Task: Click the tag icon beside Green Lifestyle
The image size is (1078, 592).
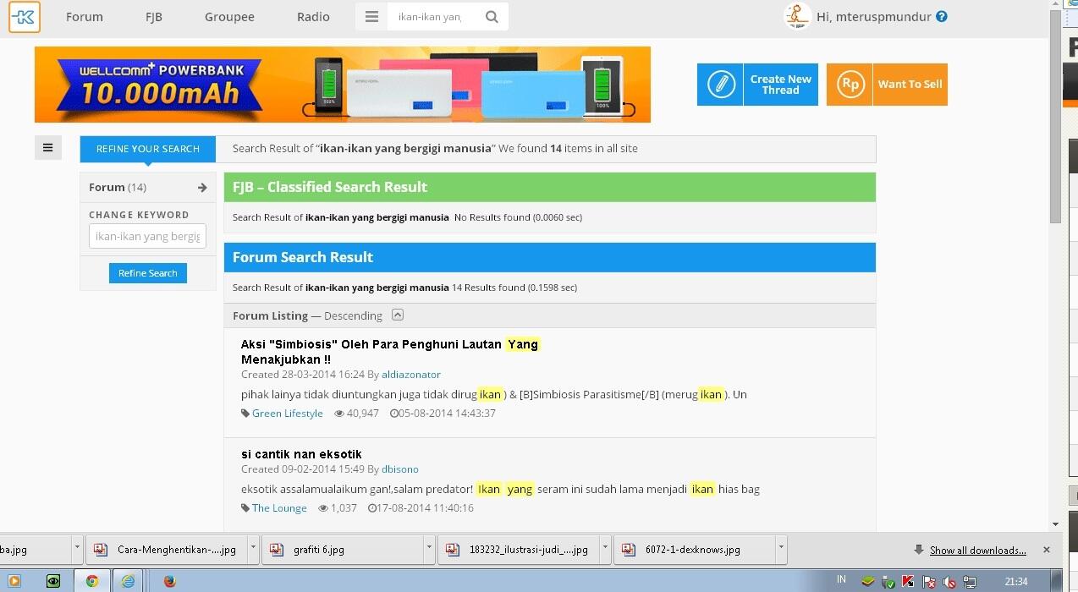Action: coord(245,414)
